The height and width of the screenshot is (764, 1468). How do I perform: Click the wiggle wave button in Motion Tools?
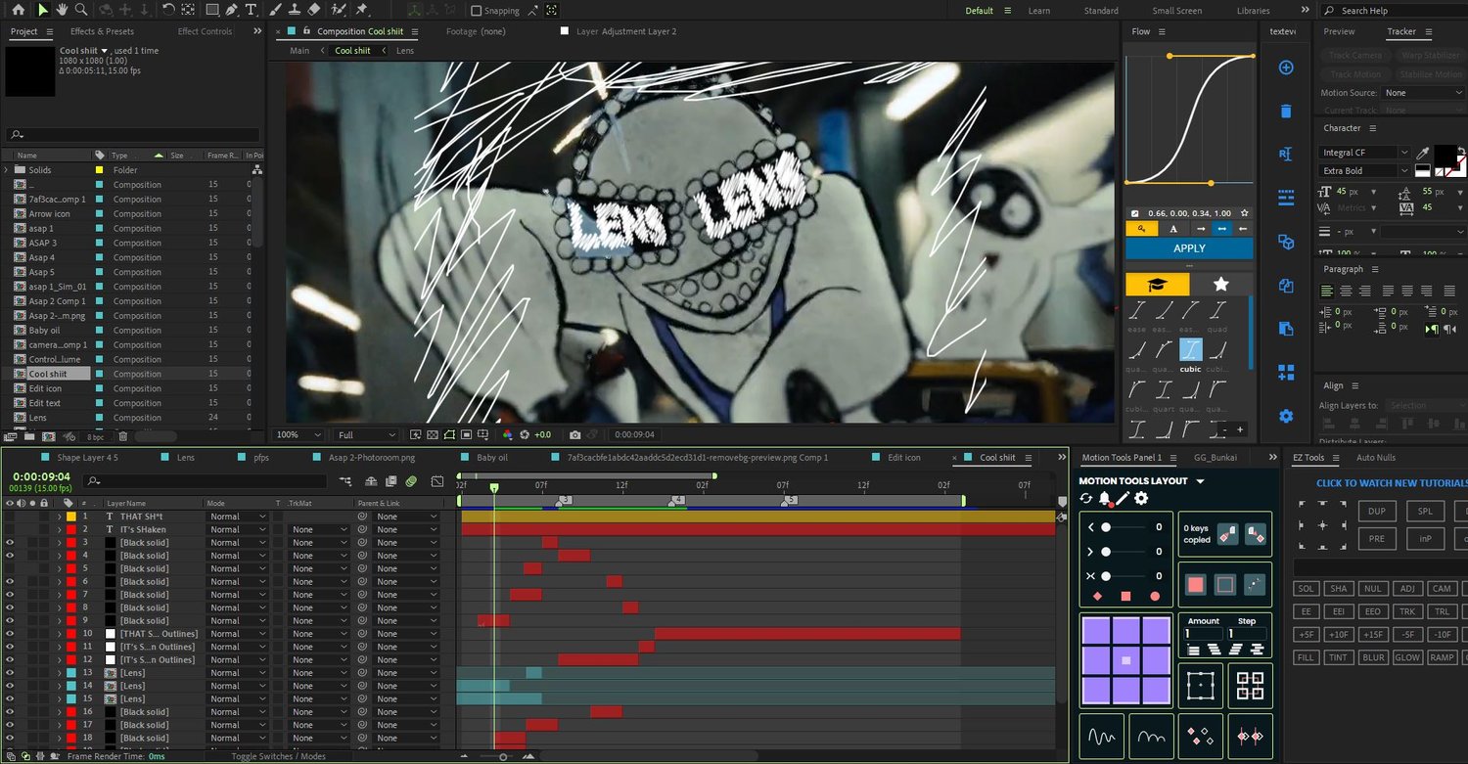click(1102, 735)
